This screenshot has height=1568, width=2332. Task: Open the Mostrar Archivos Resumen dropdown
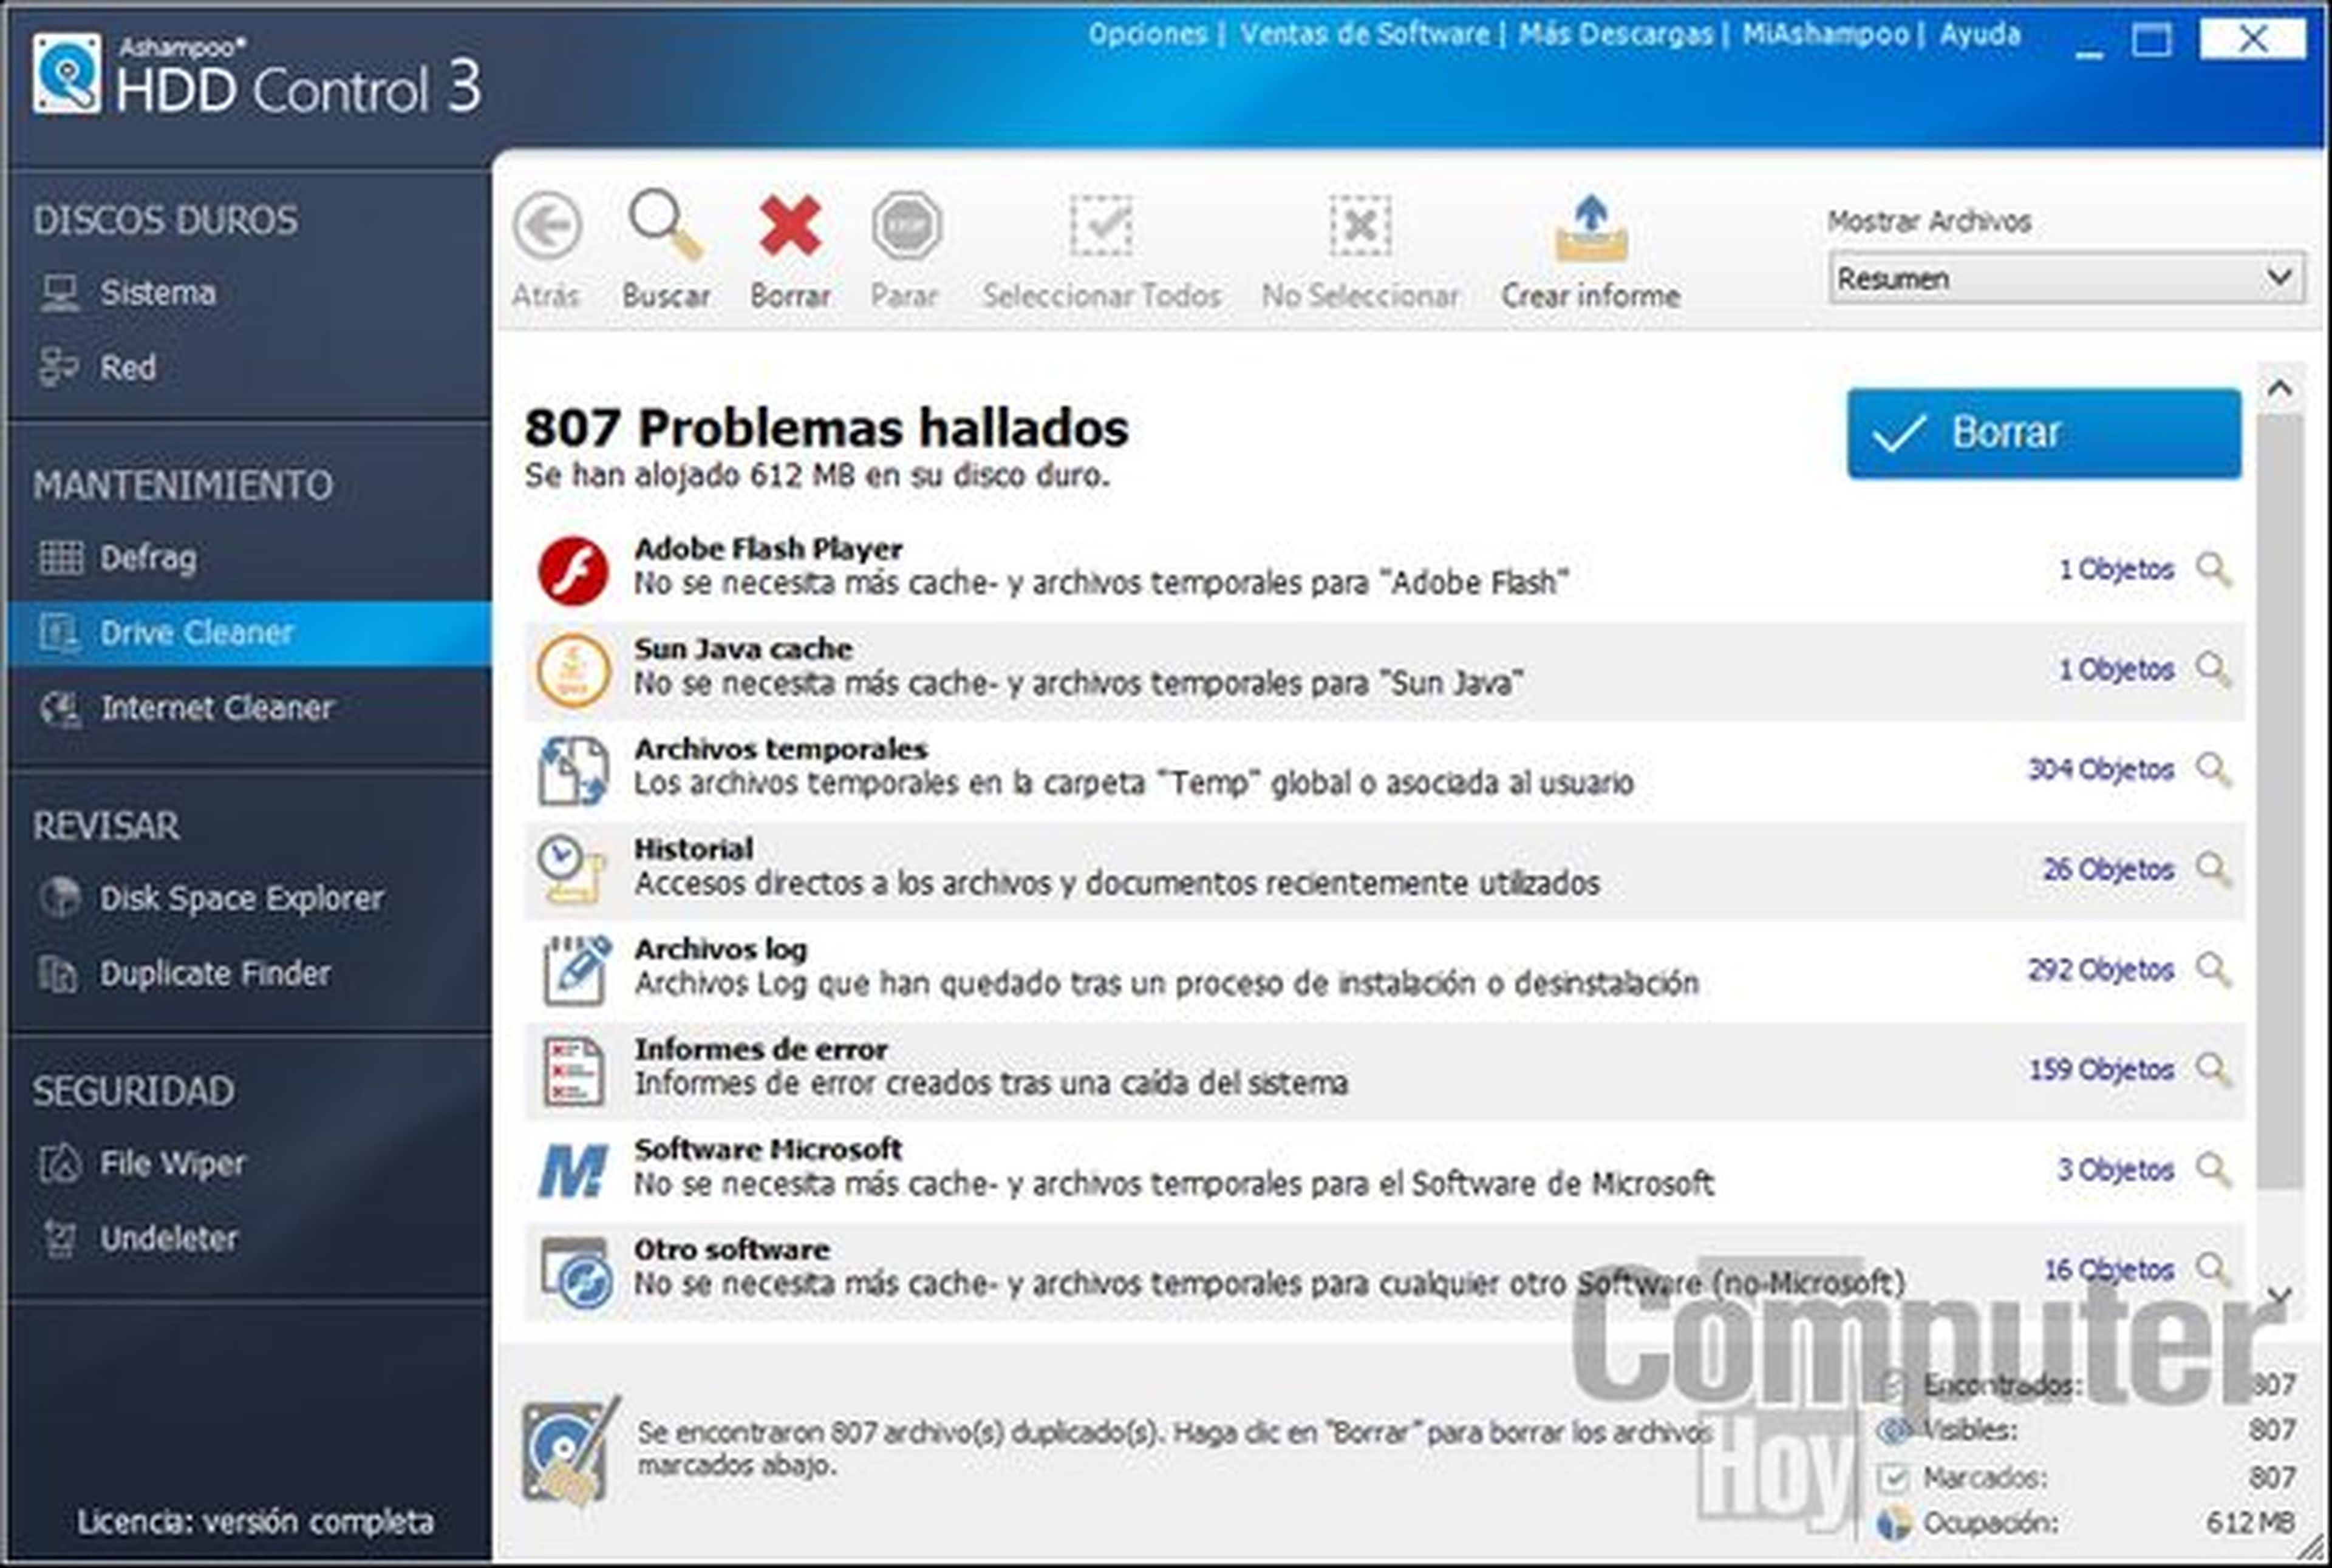click(2066, 278)
